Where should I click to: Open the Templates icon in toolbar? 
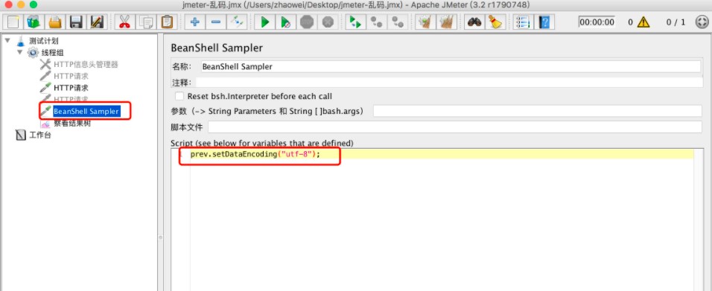34,22
